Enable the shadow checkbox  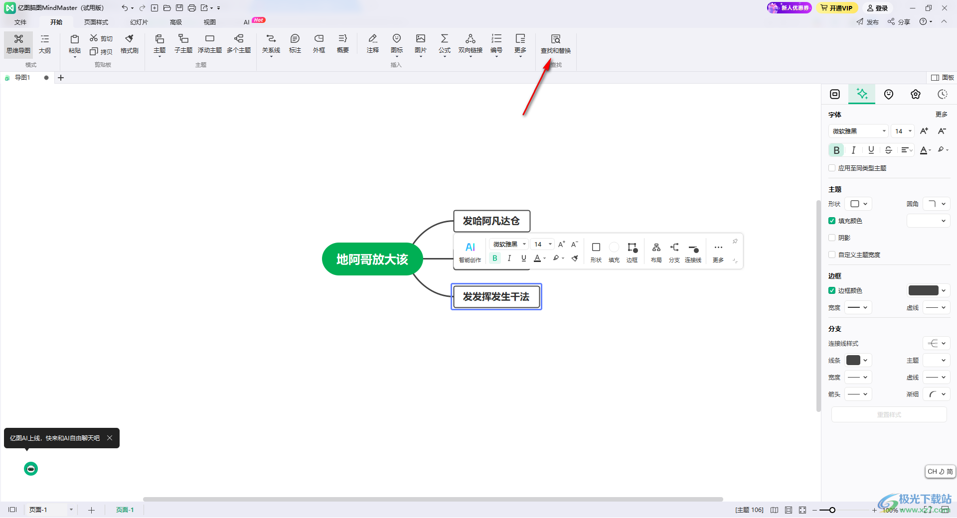tap(832, 238)
